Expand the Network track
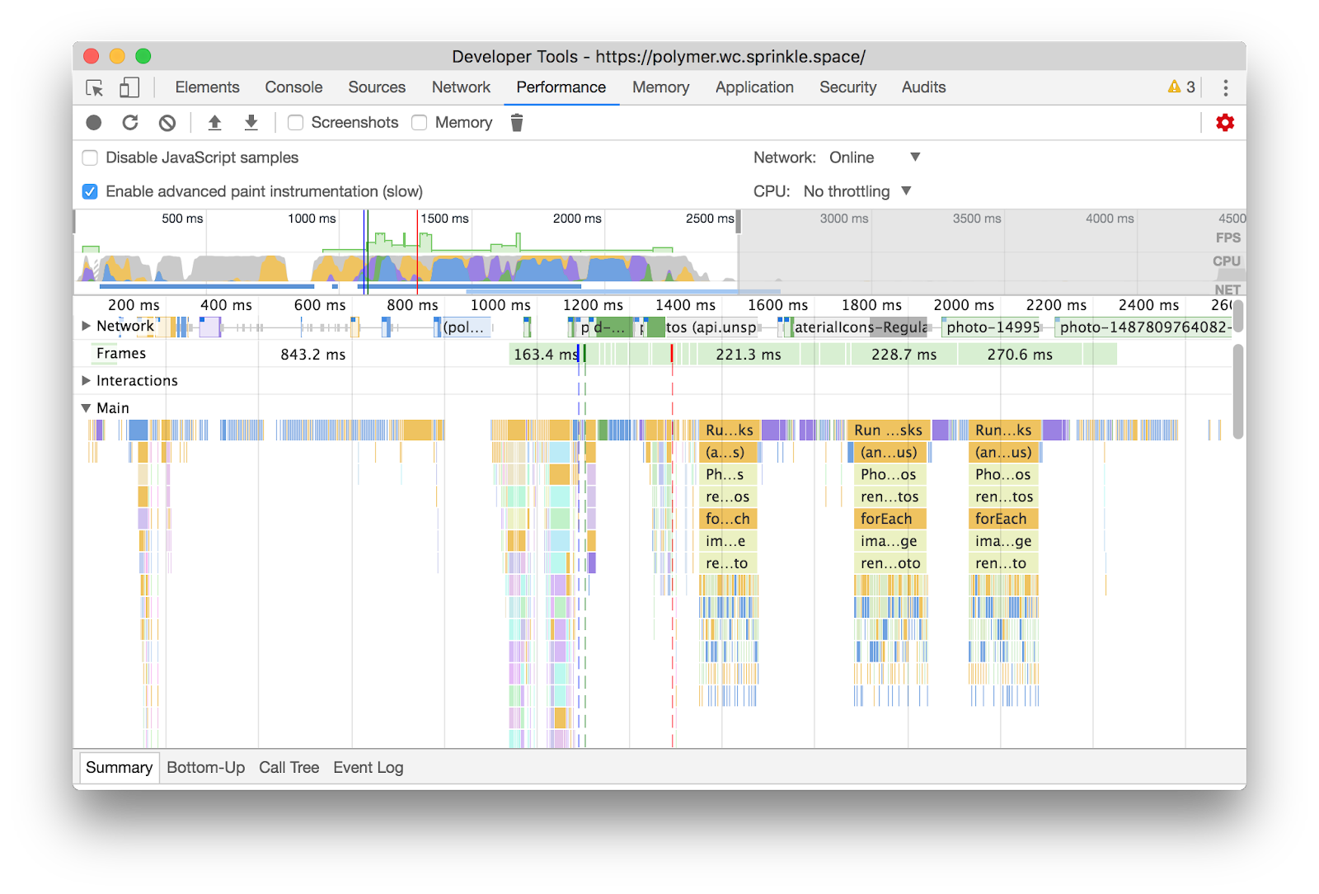The image size is (1319, 894). tap(86, 326)
